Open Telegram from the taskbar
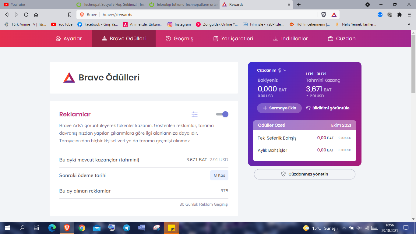Image resolution: width=416 pixels, height=234 pixels. (126, 228)
